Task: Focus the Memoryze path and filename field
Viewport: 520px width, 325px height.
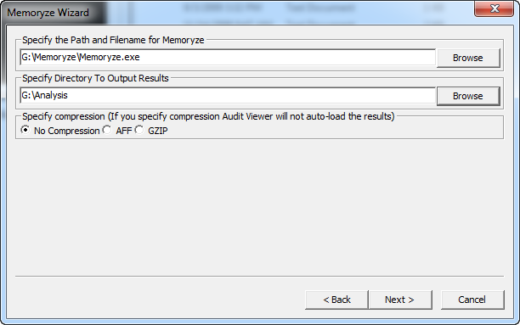Action: coord(228,58)
